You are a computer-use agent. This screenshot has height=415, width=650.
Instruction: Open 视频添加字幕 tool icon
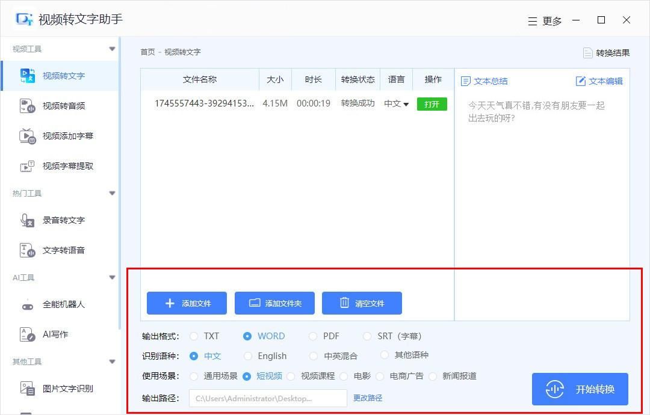(28, 136)
